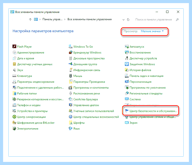Open Центр управления сетями и общи... link

point(153,117)
